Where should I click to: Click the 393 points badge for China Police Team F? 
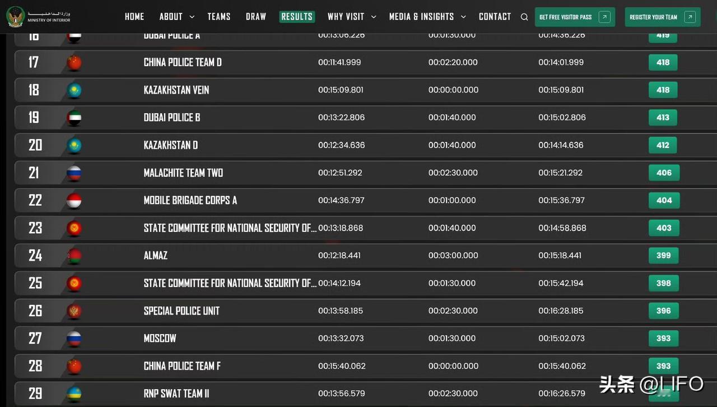(664, 366)
